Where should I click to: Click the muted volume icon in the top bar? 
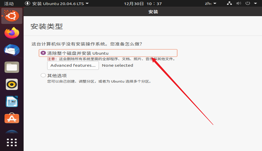click(x=239, y=3)
